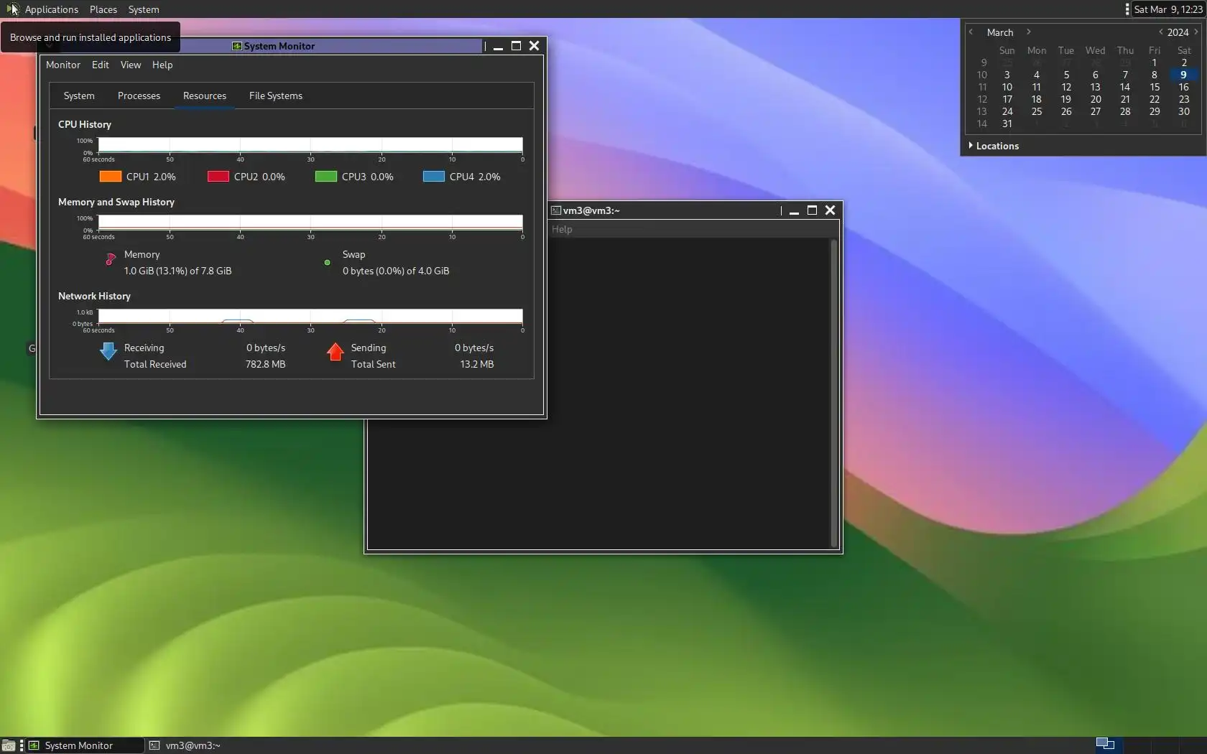1207x754 pixels.
Task: Maximize the vm3@vm3:~ terminal window
Action: [x=812, y=210]
